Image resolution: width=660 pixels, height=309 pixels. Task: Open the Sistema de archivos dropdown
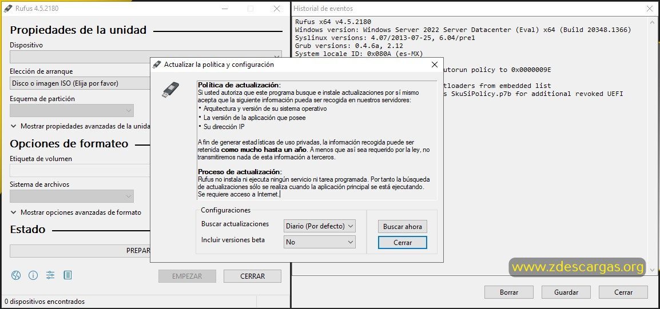[71, 196]
